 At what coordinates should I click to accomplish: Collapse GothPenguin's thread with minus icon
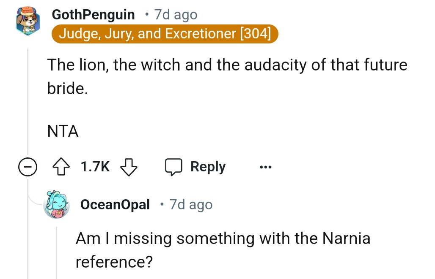point(27,168)
